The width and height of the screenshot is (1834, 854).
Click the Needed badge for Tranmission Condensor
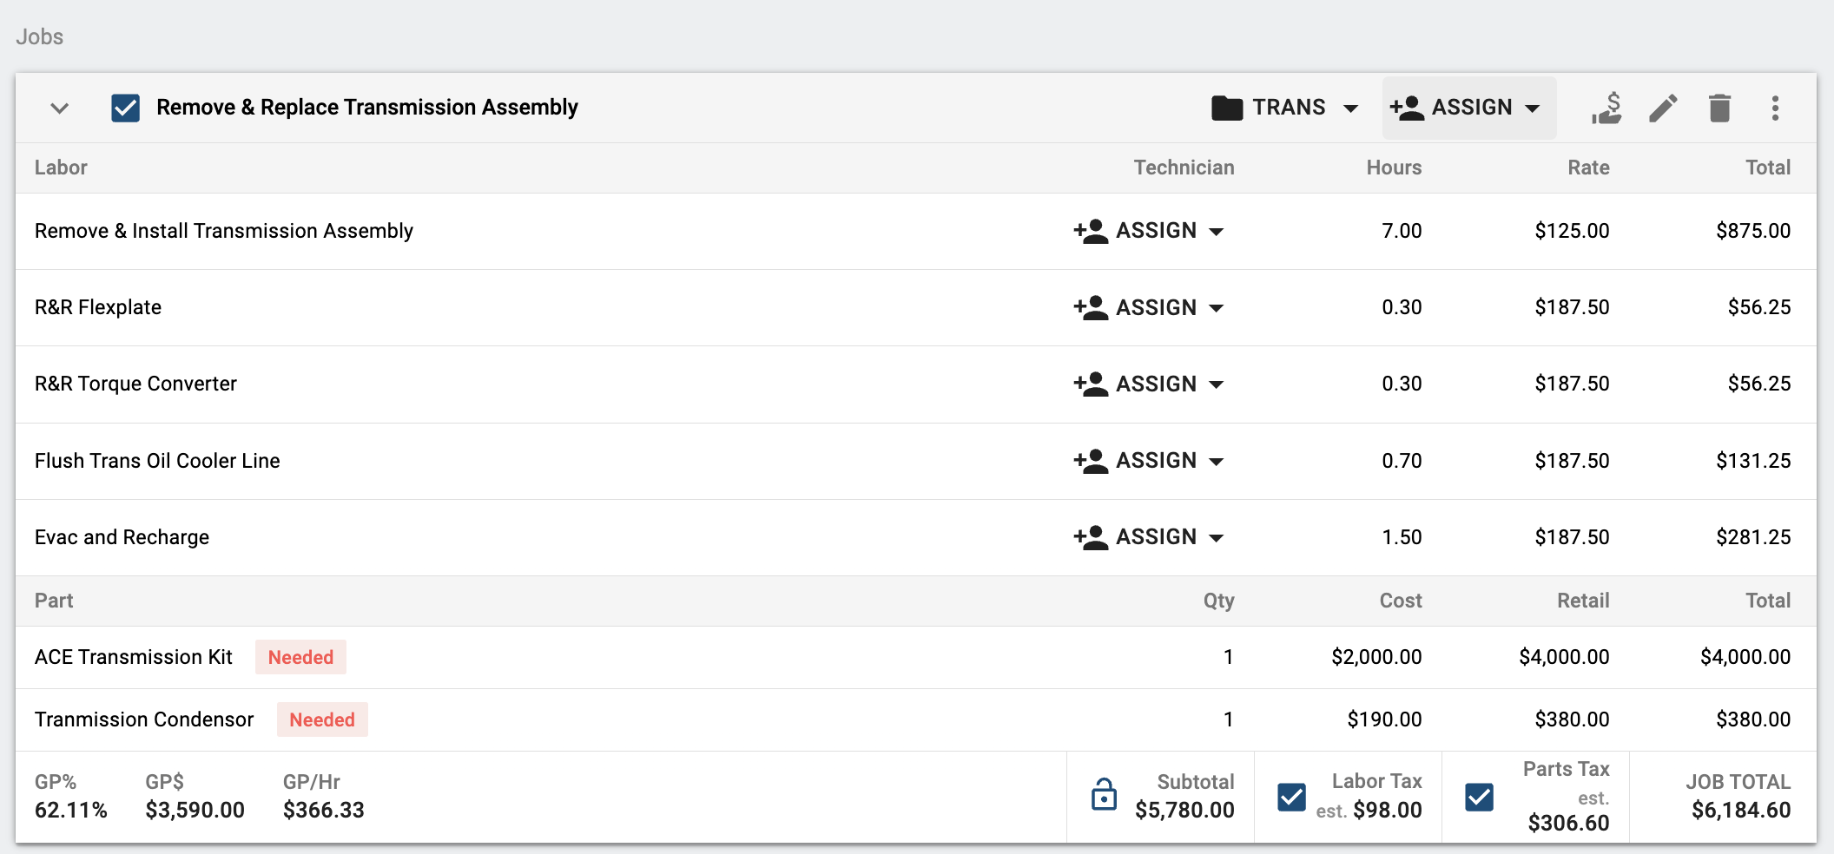point(322,719)
